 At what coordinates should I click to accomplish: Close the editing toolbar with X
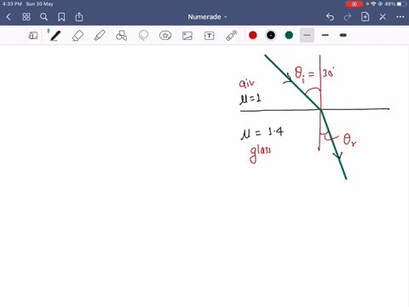pos(383,17)
